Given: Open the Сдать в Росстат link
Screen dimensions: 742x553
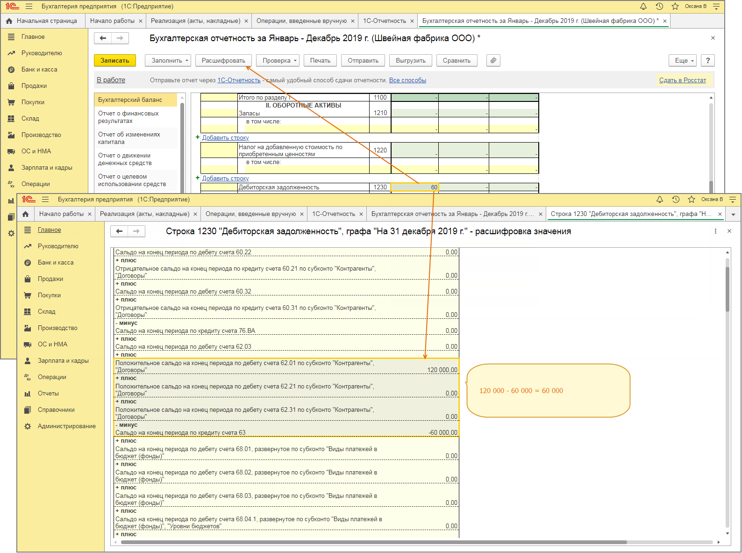Looking at the screenshot, I should tap(683, 80).
